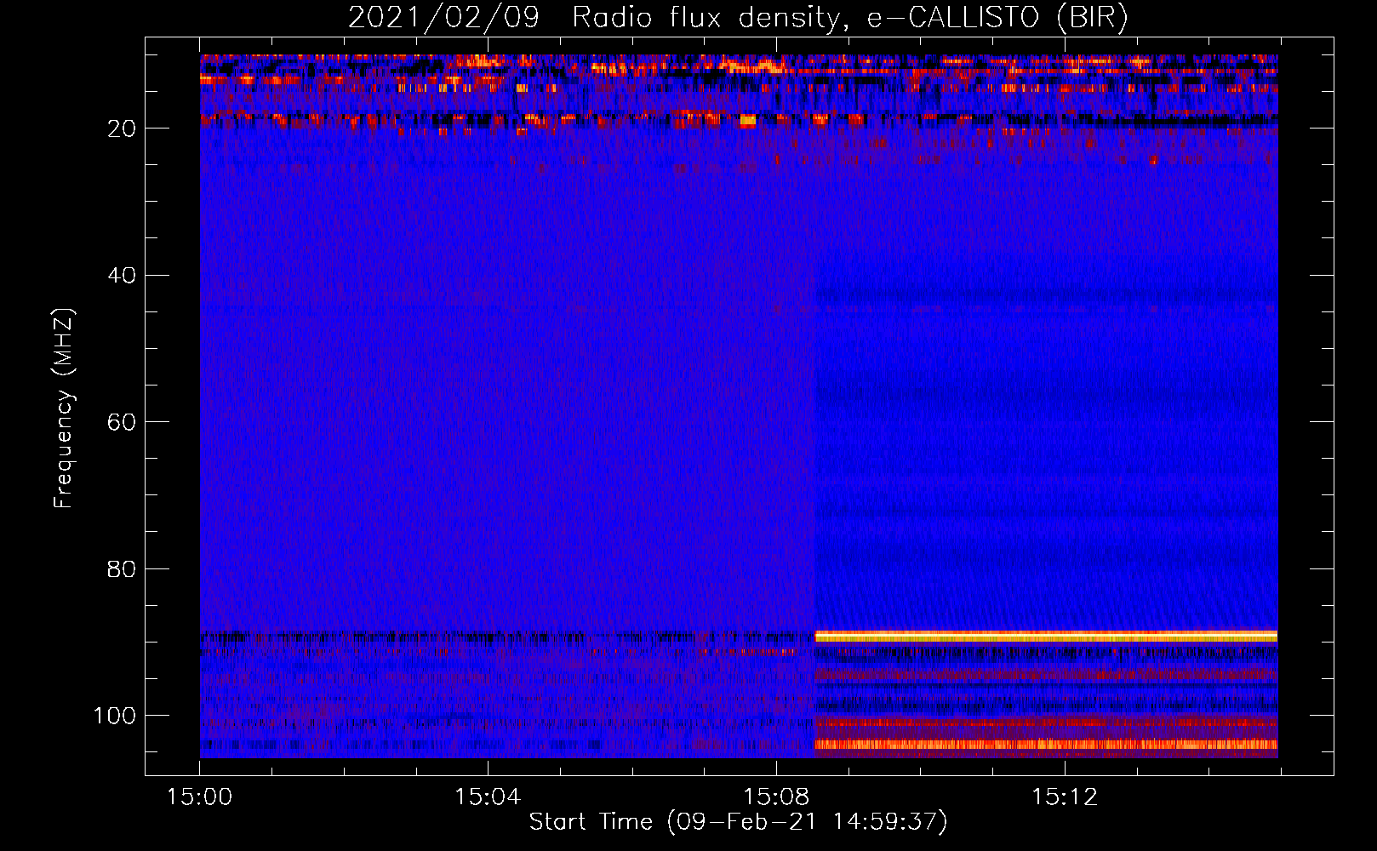Click the bright yellow emission band near 89 MHz
The height and width of the screenshot is (851, 1377).
(x=1046, y=637)
